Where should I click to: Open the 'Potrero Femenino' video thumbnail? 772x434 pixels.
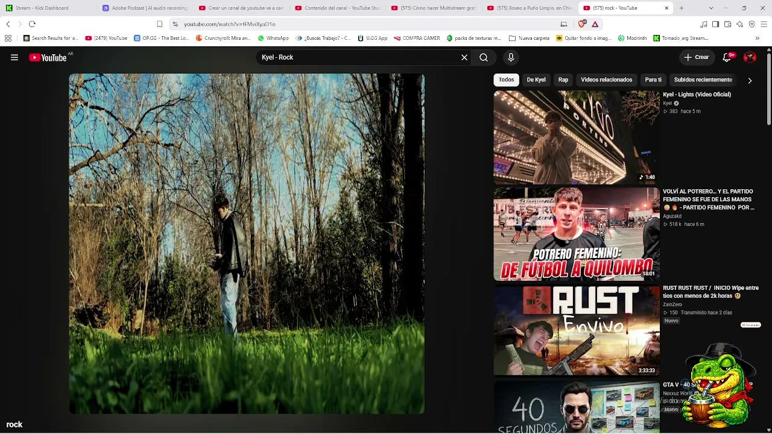(577, 234)
